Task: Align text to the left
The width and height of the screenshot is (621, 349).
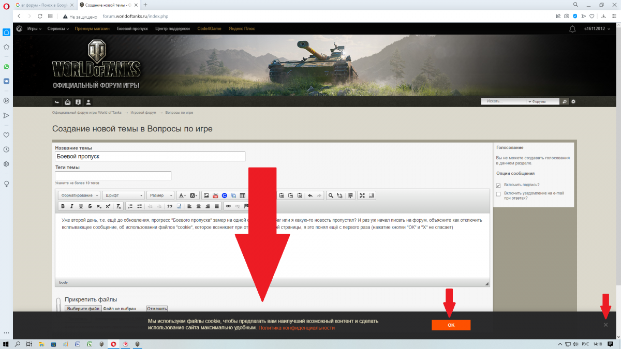Action: click(x=189, y=206)
